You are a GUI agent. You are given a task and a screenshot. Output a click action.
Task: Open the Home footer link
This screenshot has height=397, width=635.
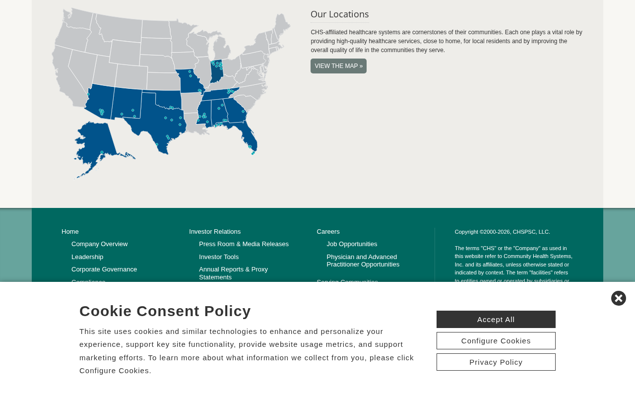tap(70, 232)
